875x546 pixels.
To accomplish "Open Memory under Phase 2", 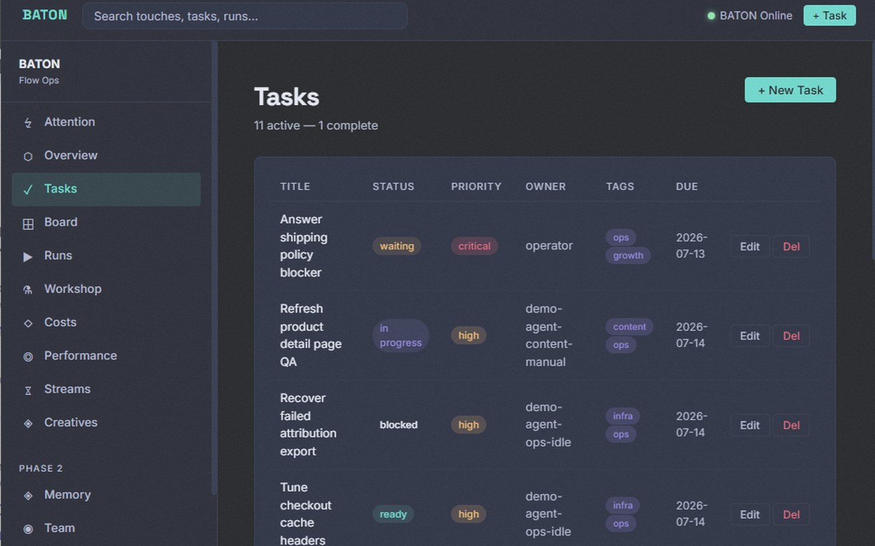I will pos(106,495).
